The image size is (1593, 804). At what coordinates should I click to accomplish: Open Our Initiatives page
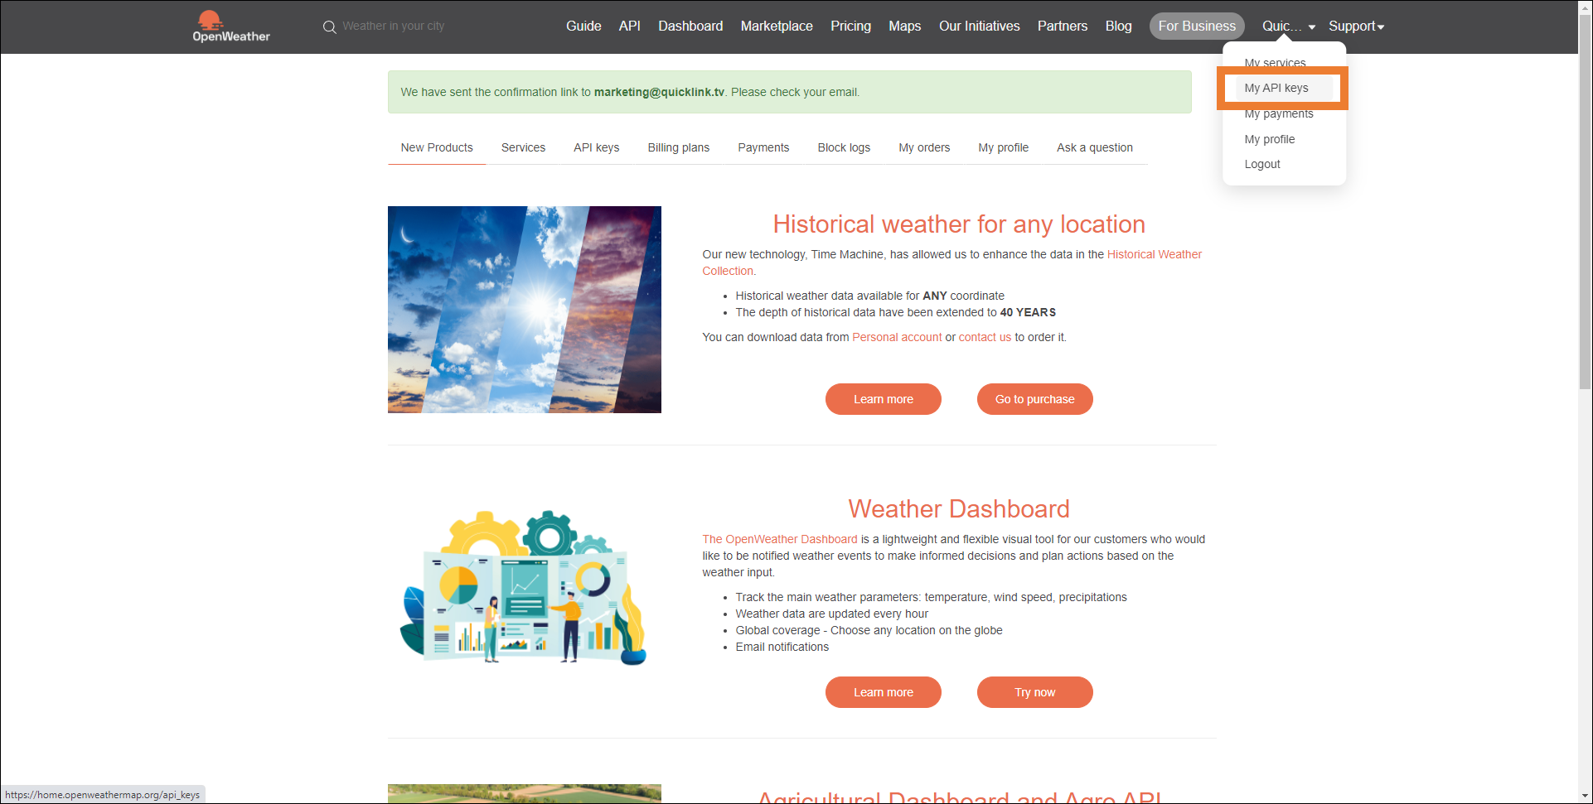(x=980, y=26)
